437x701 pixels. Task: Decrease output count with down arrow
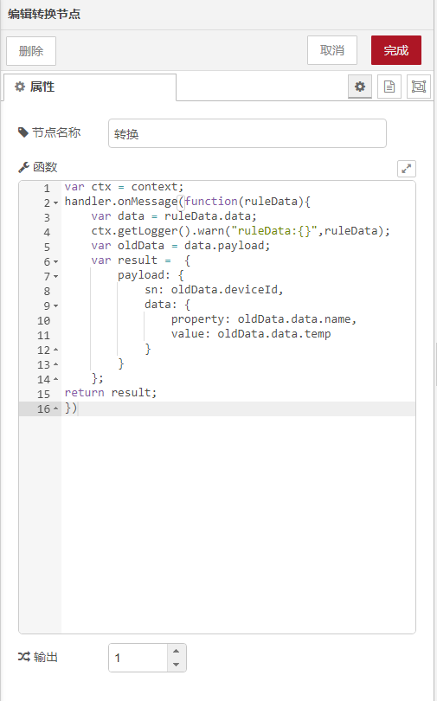click(x=176, y=665)
